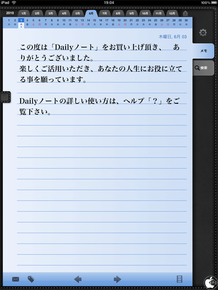This screenshot has width=218, height=290.
Task: Open the calendar grid icon on left edge
Action: click(x=5, y=97)
